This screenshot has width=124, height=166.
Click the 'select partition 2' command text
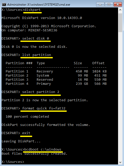click(x=41, y=92)
